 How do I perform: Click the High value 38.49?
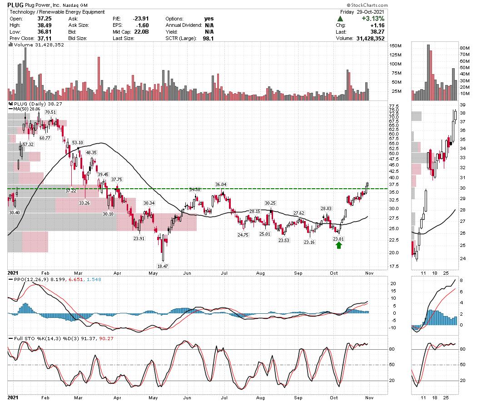tap(45, 25)
